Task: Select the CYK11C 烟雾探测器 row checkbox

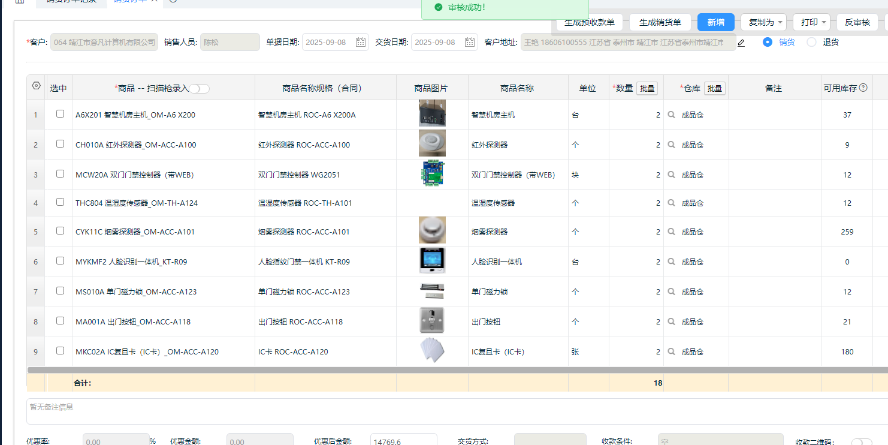Action: [60, 230]
